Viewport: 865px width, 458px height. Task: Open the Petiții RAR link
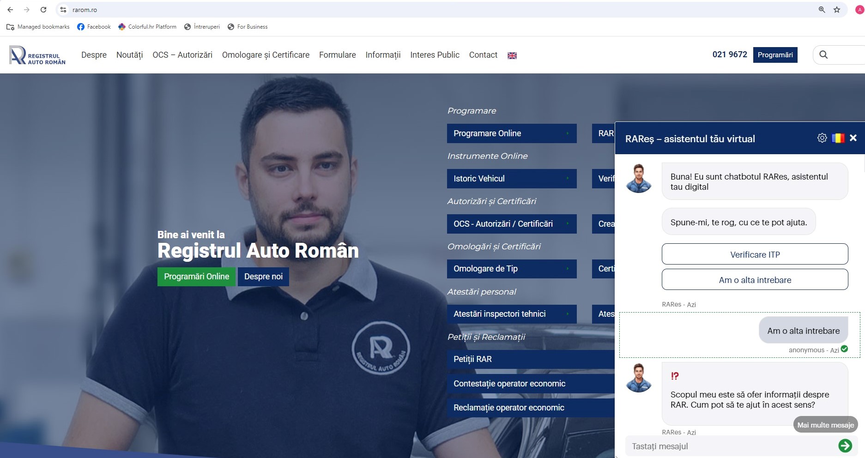[531, 359]
